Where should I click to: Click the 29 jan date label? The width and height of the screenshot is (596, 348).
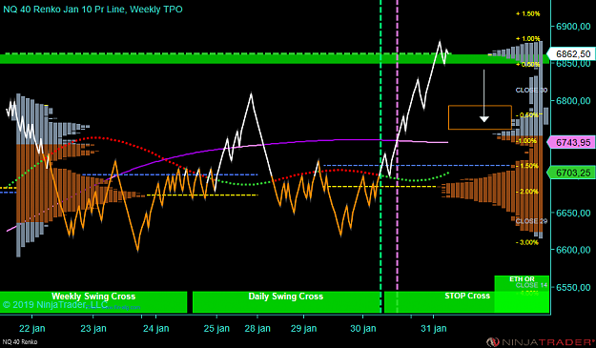303,328
